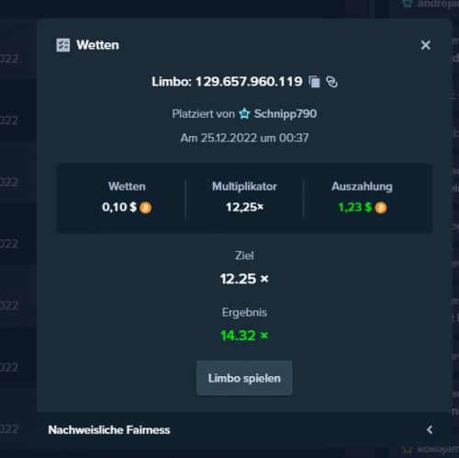Click the Limbo spielen button

coord(244,378)
